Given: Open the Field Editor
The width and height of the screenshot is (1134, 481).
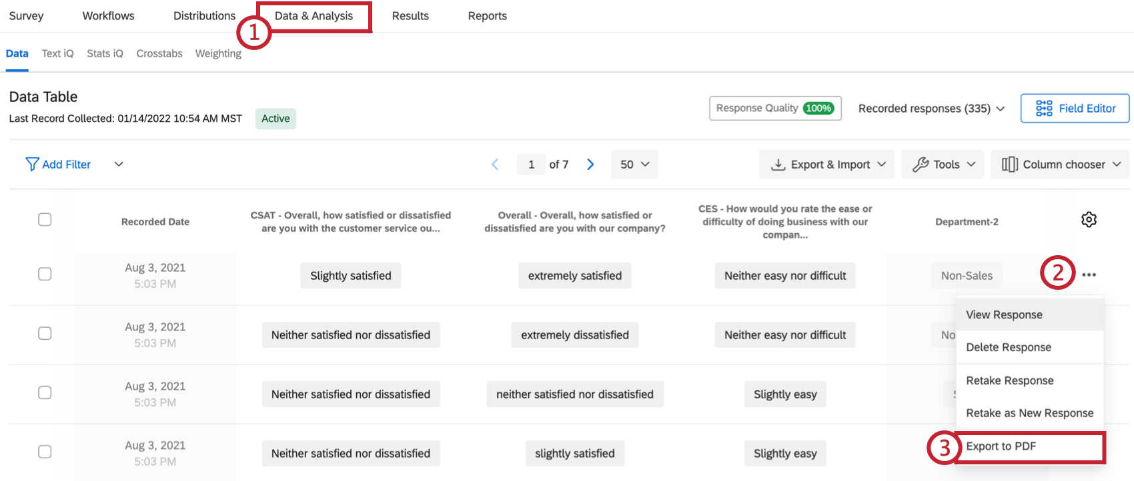Looking at the screenshot, I should pyautogui.click(x=1075, y=109).
